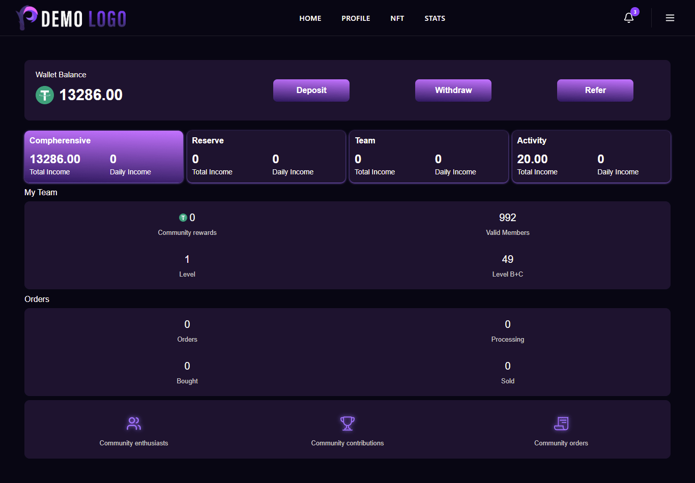Screen dimensions: 695x483
Task: Open the hamburger menu icon
Action: (670, 18)
